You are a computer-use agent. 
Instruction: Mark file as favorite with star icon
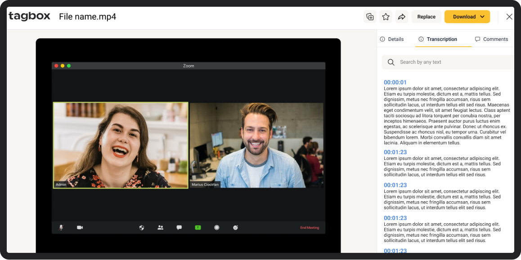click(x=386, y=17)
